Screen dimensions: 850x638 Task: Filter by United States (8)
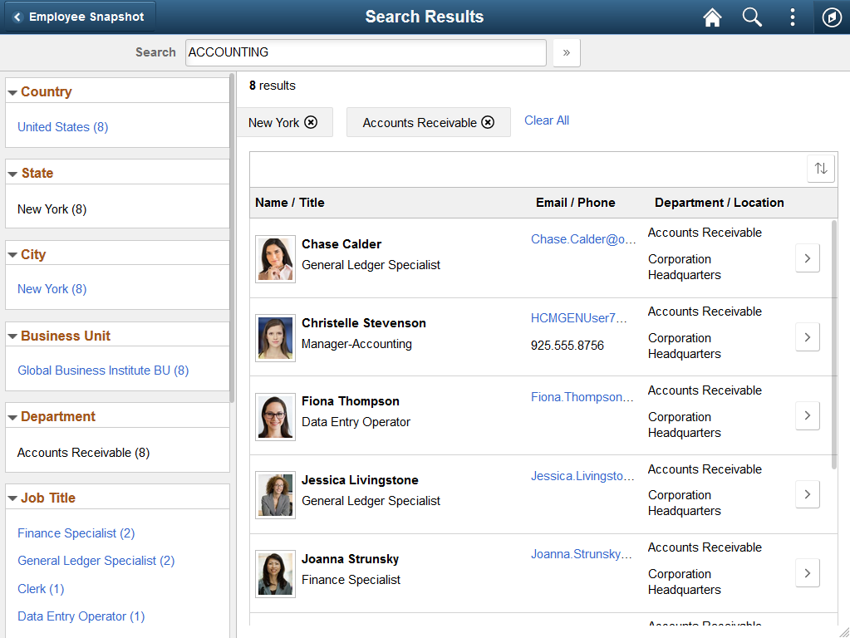click(63, 127)
